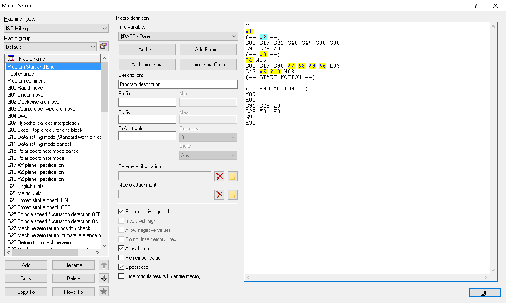Image resolution: width=506 pixels, height=303 pixels.
Task: Click inside the Prefix field
Action: click(147, 101)
